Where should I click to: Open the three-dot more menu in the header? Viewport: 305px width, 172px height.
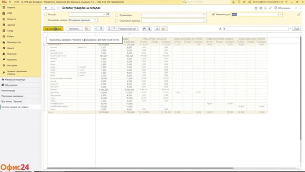(x=296, y=8)
